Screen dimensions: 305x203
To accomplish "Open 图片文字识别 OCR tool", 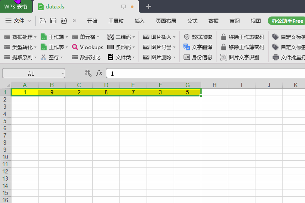I will [240, 58].
